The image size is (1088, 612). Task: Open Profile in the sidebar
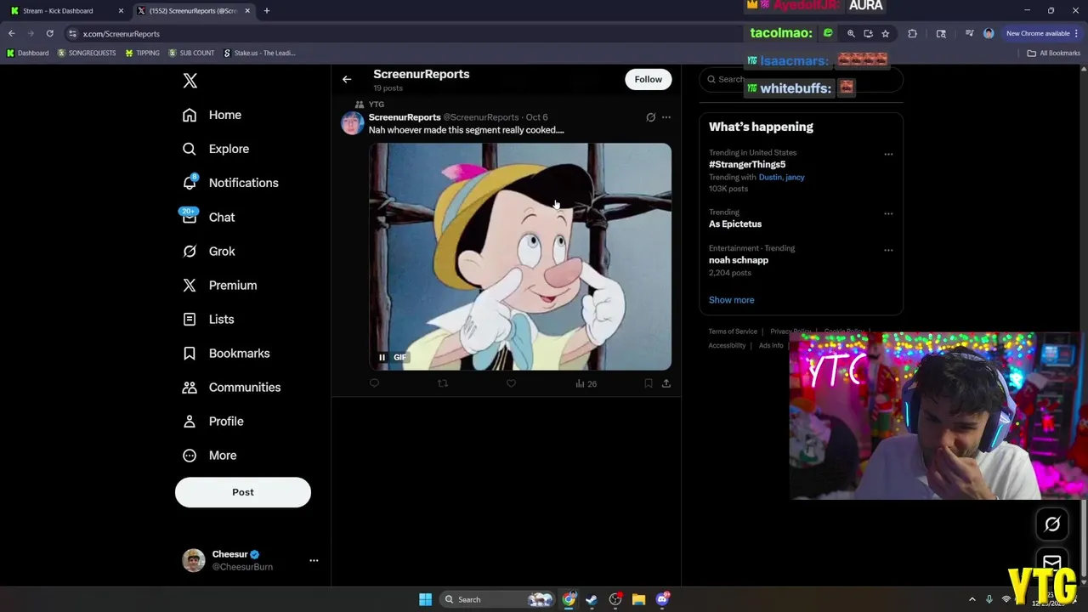[x=214, y=421]
